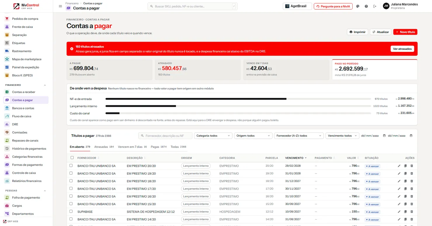The height and width of the screenshot is (226, 432).
Task: Duplicate the EM PRESTIMO 19/20 row
Action: pyautogui.click(x=405, y=174)
